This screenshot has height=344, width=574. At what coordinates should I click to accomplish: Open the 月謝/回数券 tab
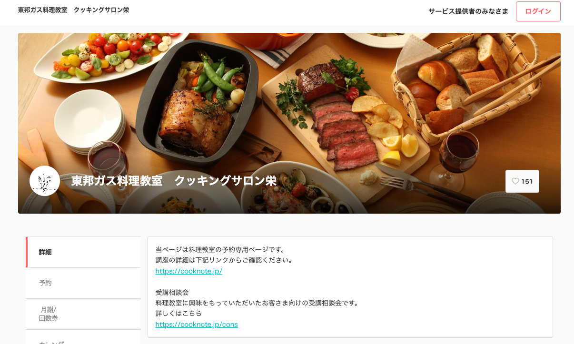click(x=83, y=314)
